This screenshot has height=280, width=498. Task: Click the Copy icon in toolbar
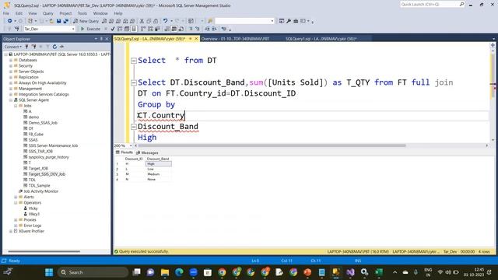(x=149, y=21)
